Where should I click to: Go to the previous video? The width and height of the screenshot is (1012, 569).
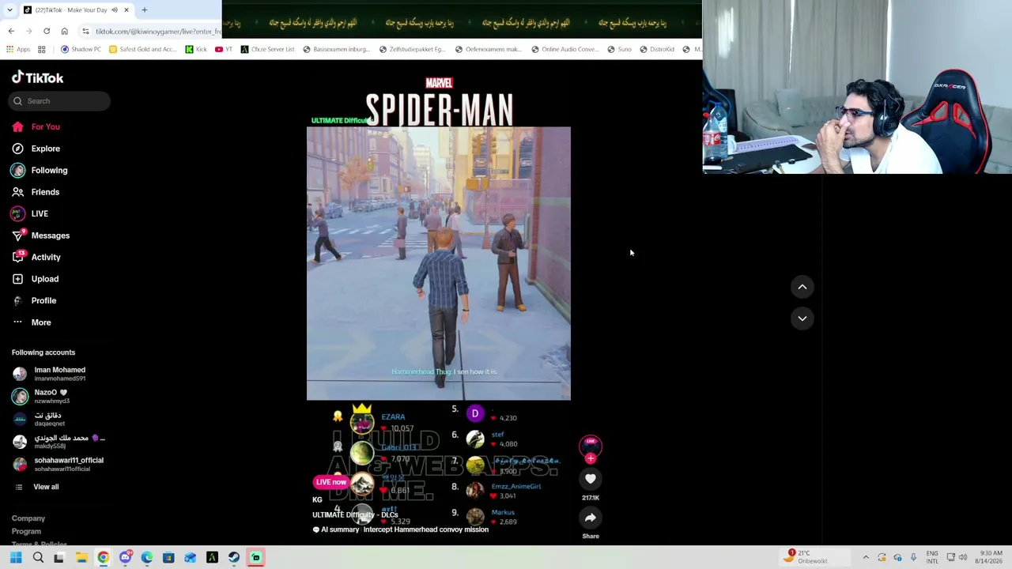(802, 287)
